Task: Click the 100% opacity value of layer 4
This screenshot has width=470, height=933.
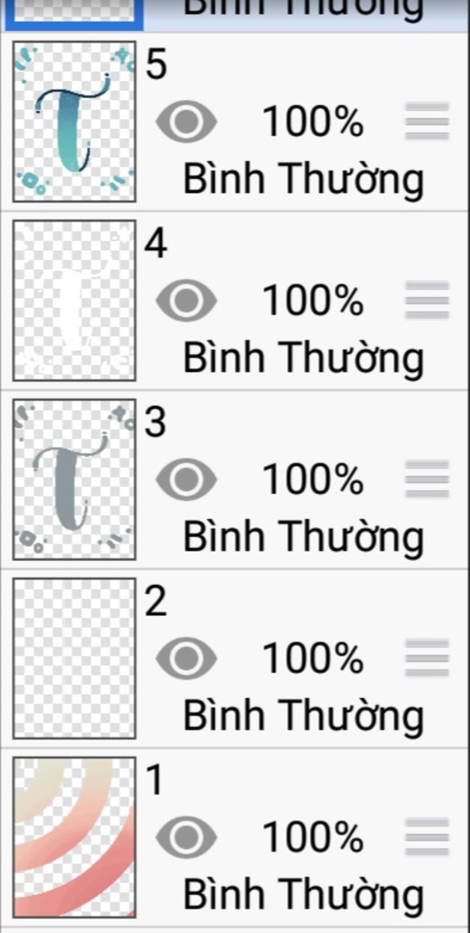Action: click(313, 301)
